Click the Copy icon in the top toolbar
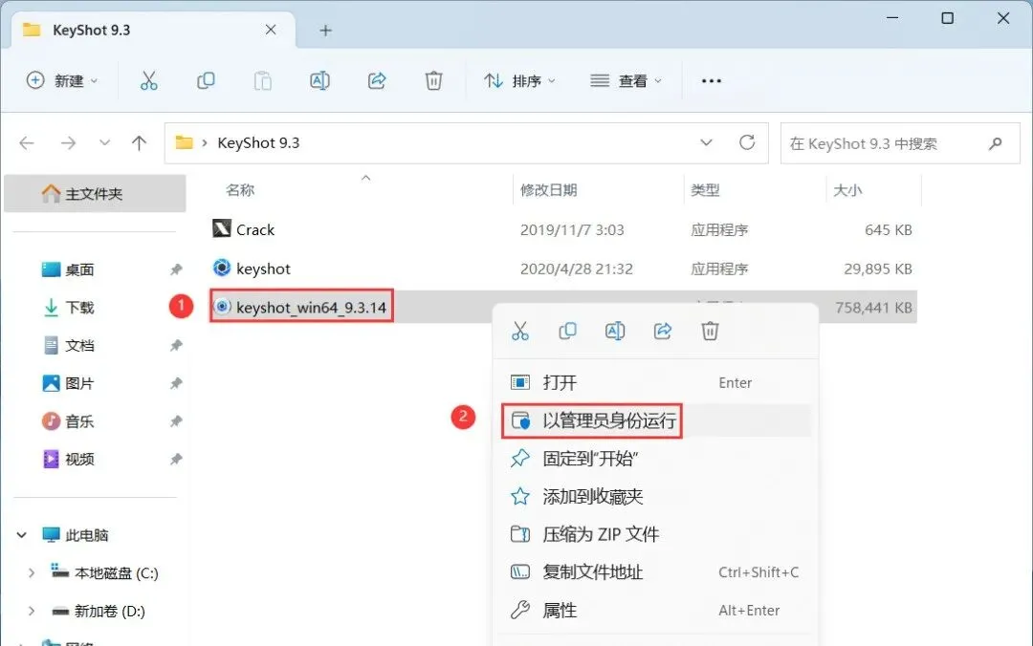1033x646 pixels. 206,80
